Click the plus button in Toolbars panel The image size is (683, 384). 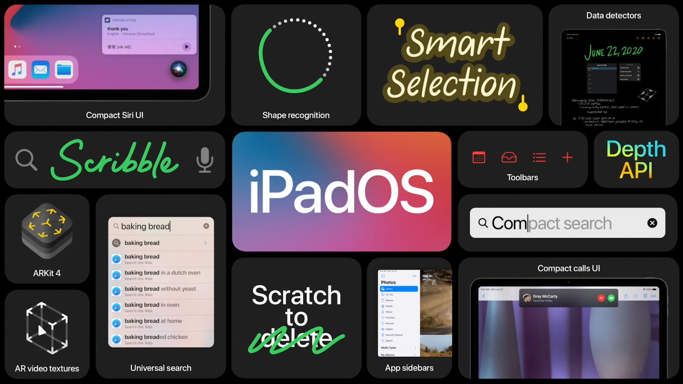(x=568, y=158)
